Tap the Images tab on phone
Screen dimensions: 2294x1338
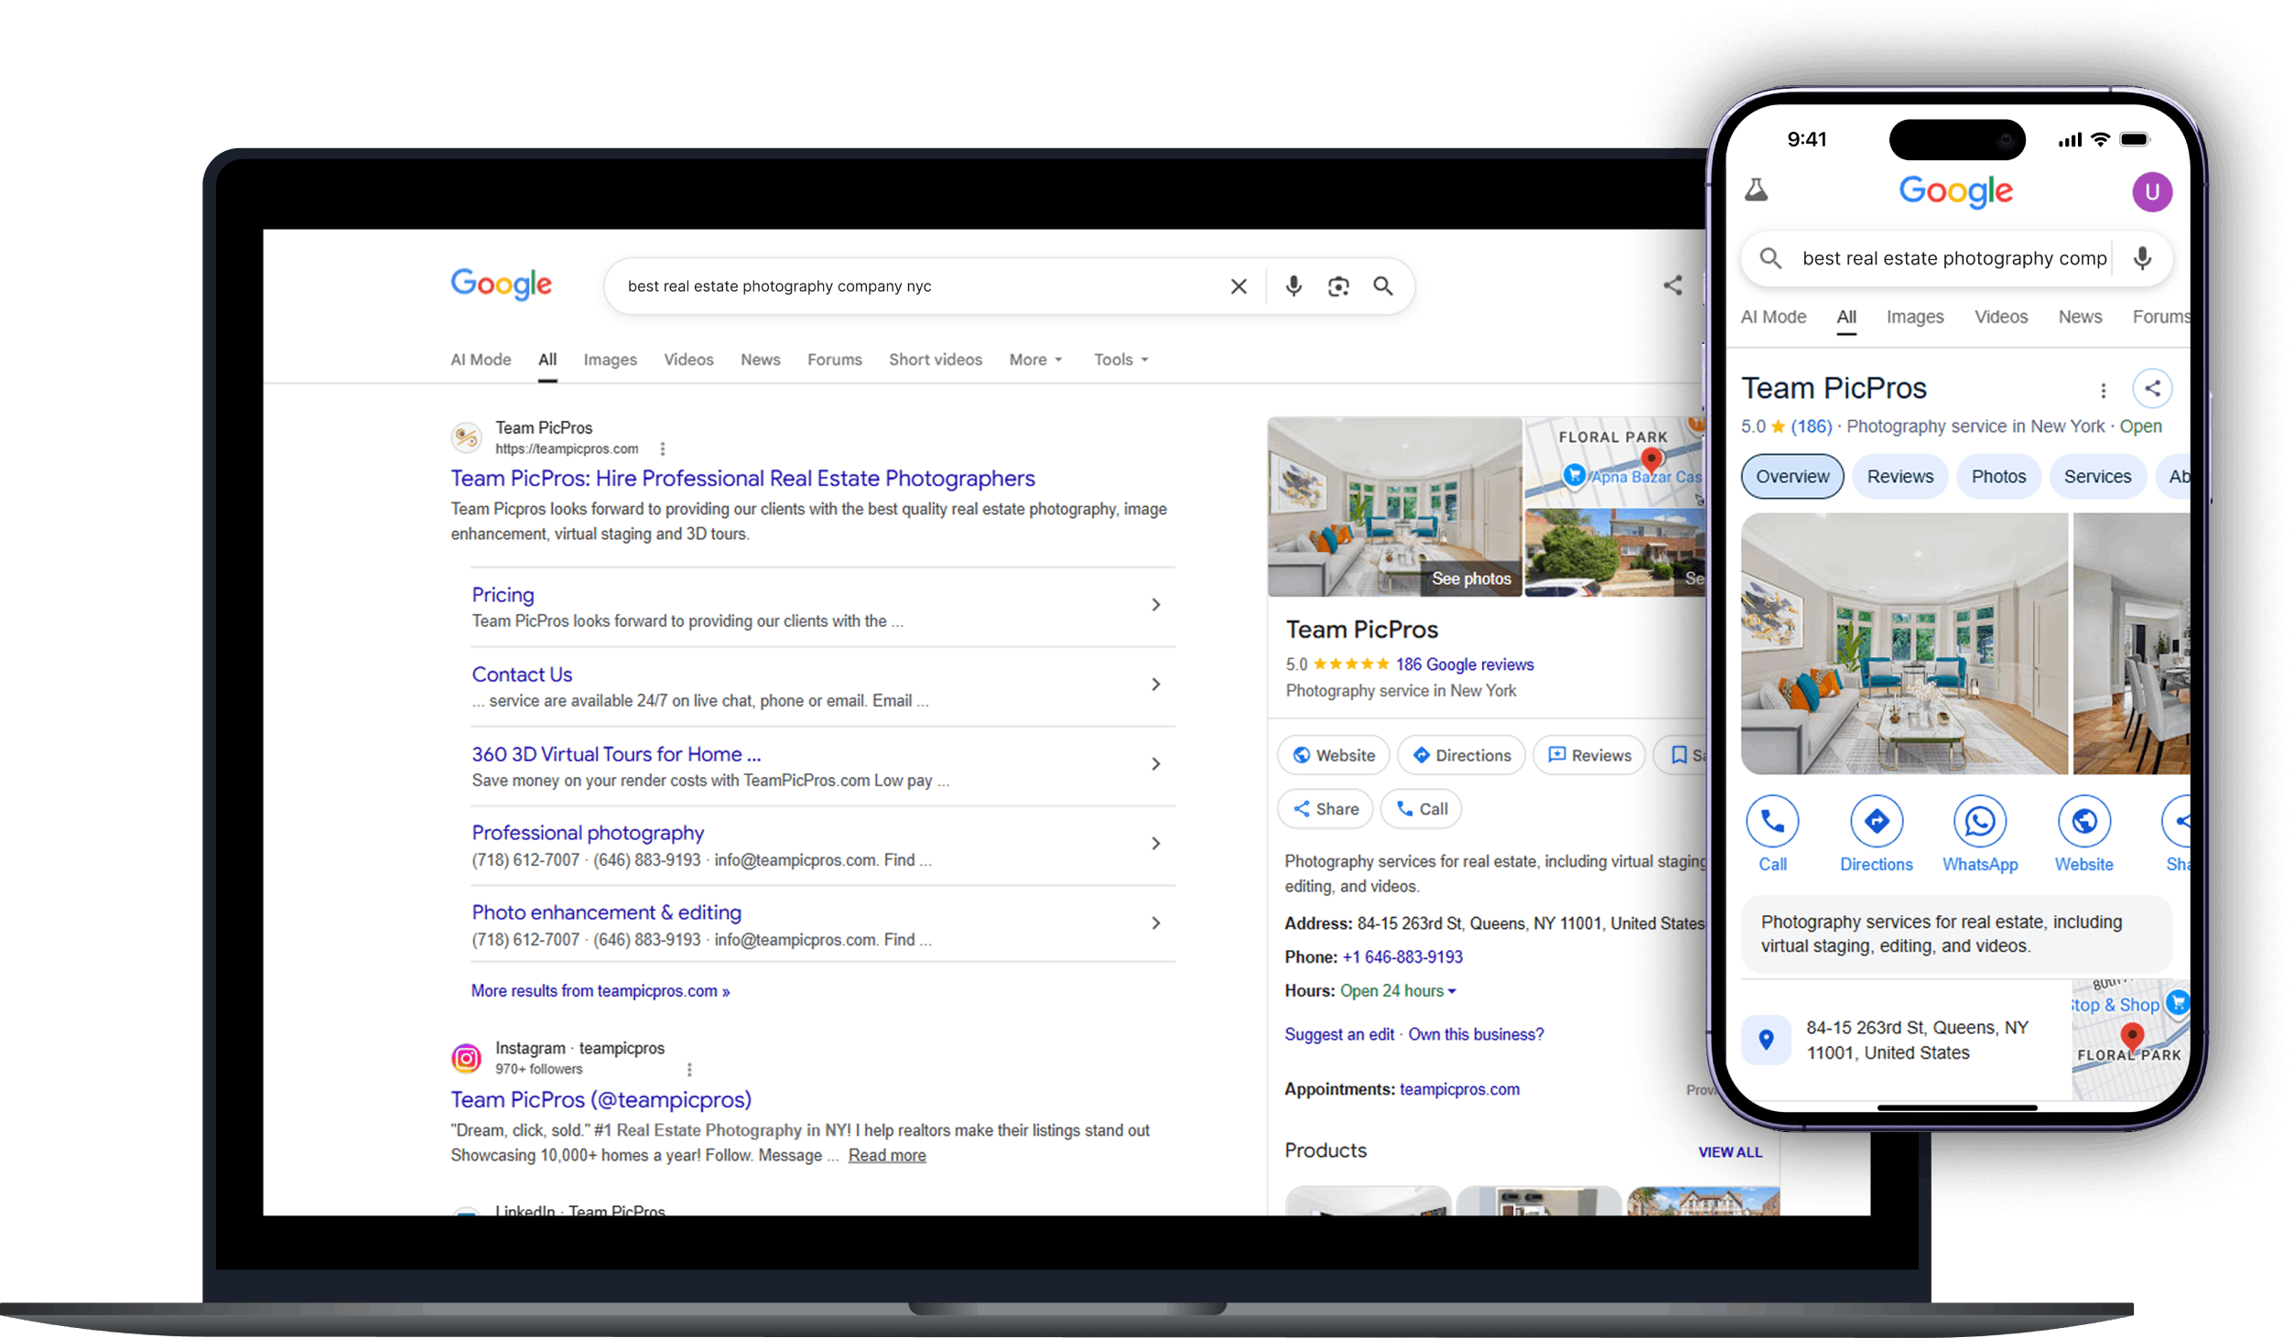click(x=1914, y=318)
